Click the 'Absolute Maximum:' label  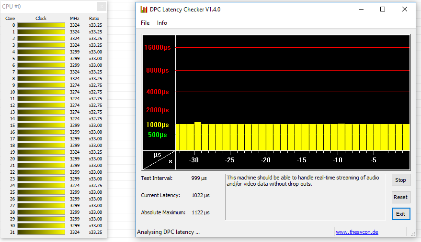[163, 212]
